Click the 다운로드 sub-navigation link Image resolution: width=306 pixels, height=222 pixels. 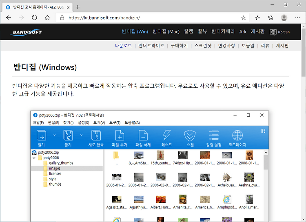[x=123, y=46]
